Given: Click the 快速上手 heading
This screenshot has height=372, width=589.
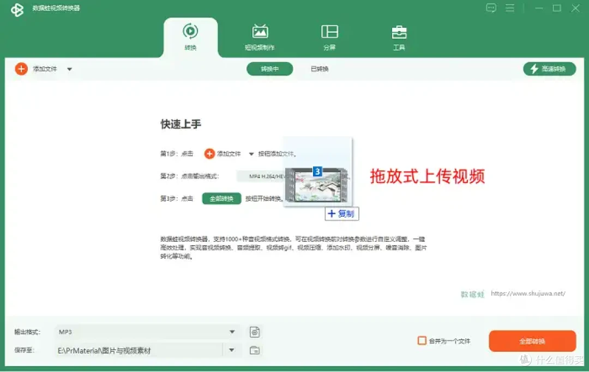Looking at the screenshot, I should point(181,124).
